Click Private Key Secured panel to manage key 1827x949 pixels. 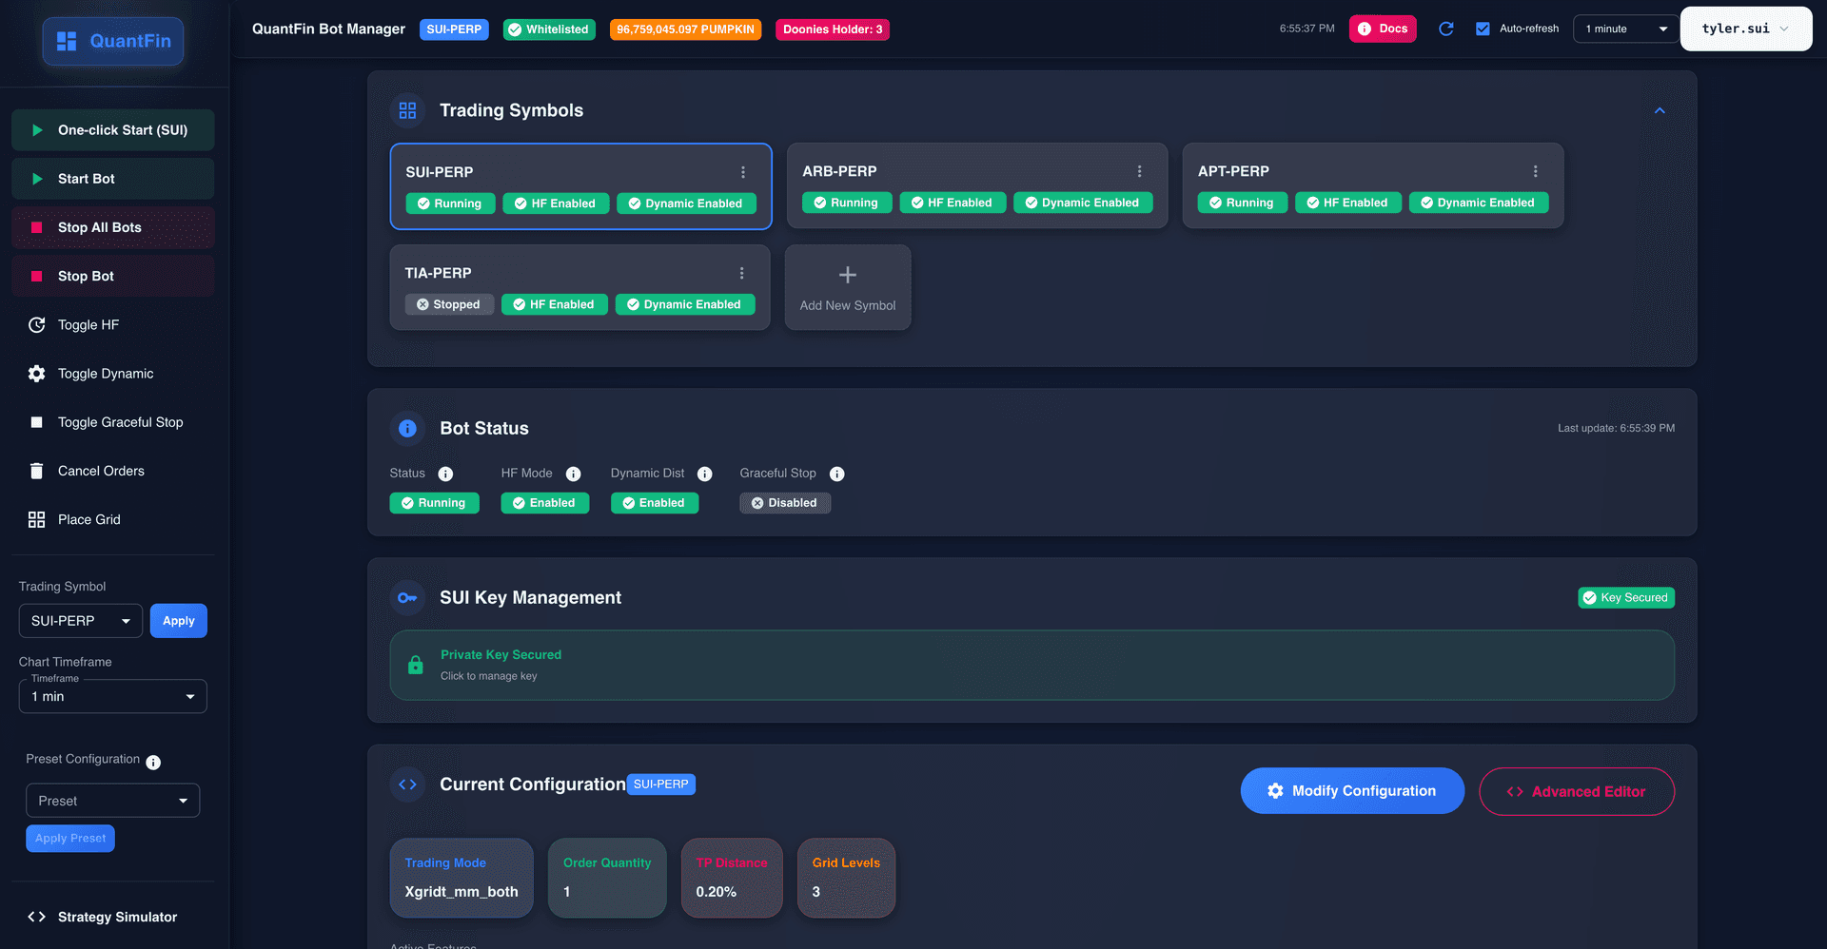(1032, 665)
